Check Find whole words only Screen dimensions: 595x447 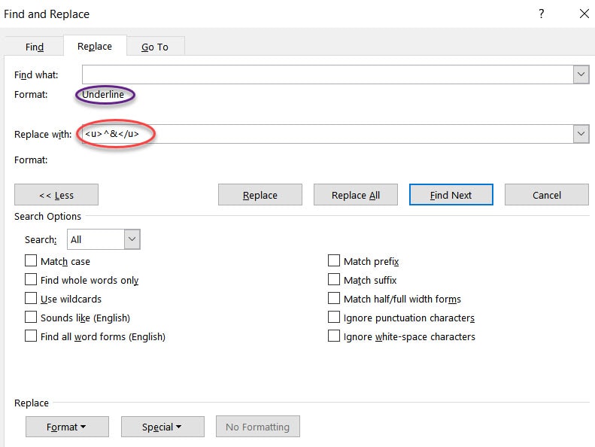(31, 280)
